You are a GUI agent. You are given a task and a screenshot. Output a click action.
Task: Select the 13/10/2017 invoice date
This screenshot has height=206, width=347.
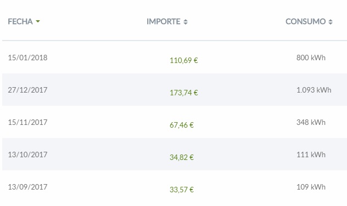[27, 154]
